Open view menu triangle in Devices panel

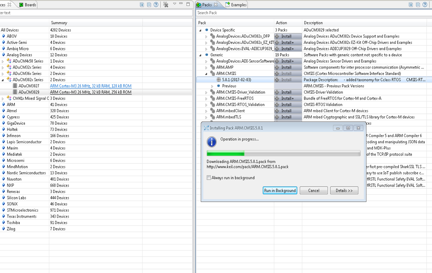(174, 4)
